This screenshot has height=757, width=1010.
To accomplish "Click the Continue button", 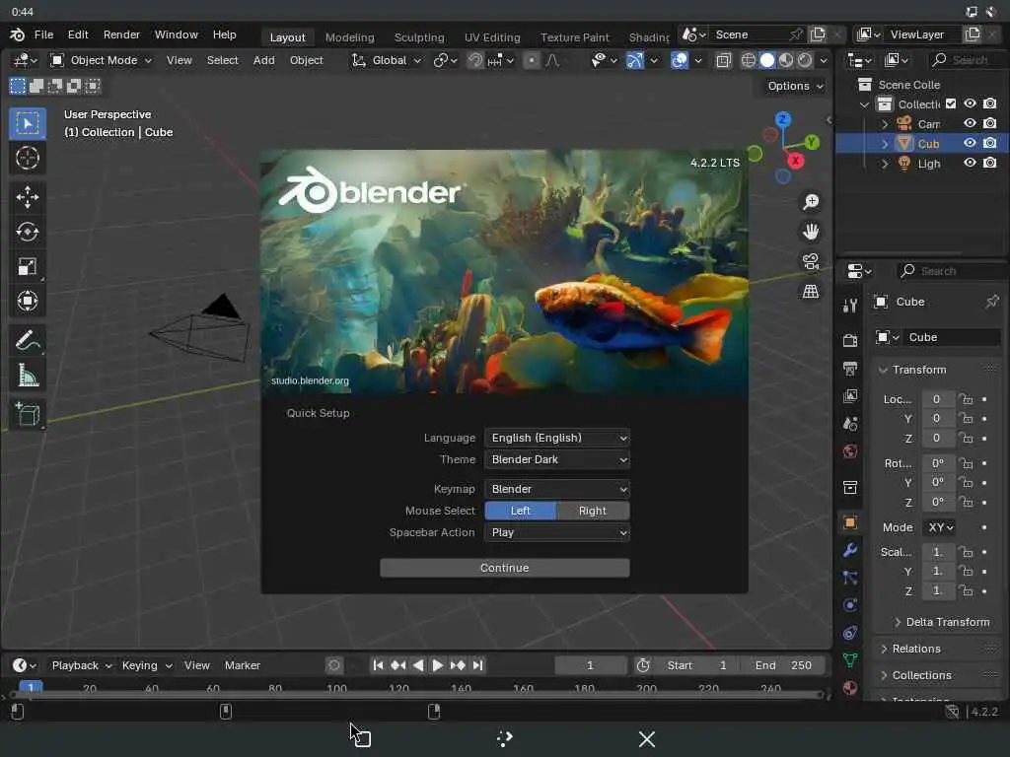I will coord(504,568).
